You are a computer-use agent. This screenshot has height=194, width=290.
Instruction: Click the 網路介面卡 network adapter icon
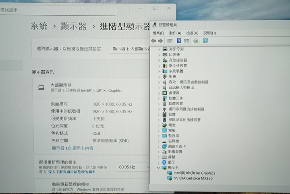[x=164, y=146]
